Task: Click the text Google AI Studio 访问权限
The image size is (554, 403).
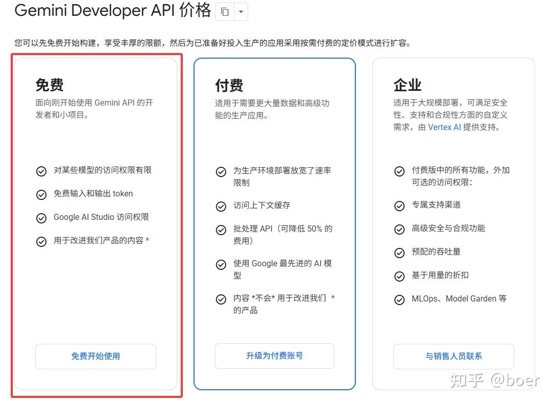Action: click(x=102, y=217)
